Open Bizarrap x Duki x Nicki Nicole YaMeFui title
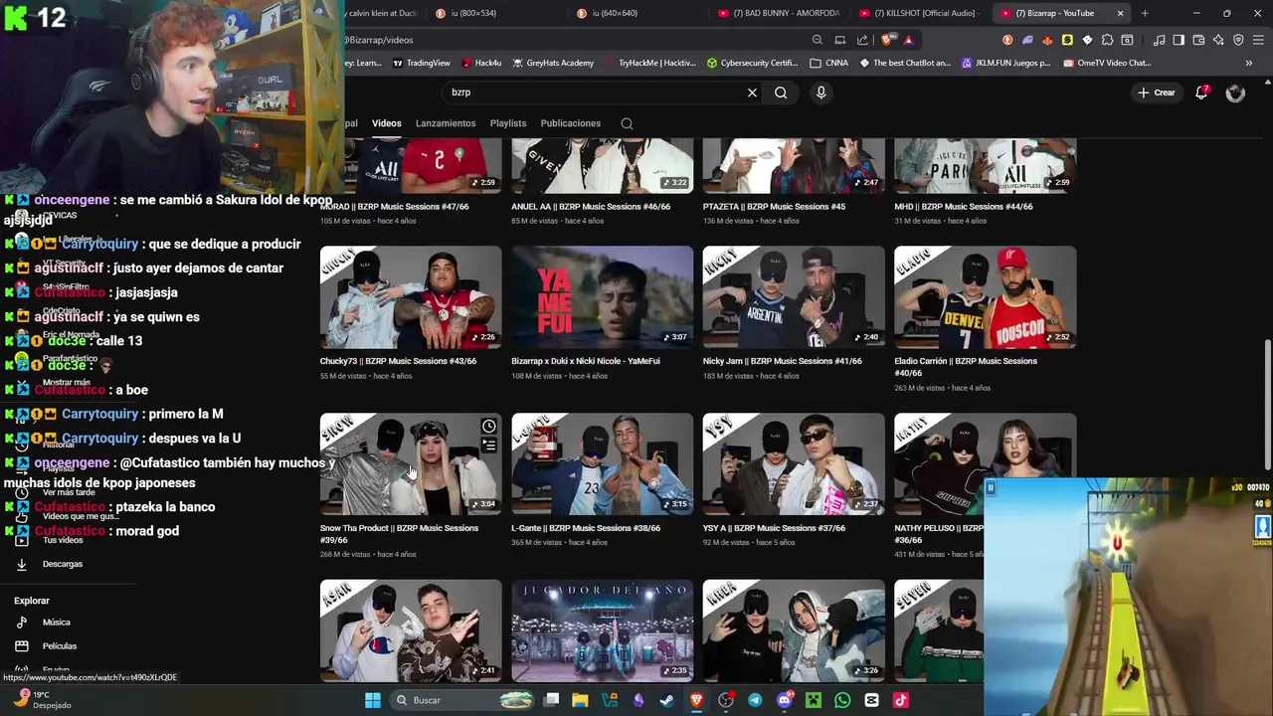 tap(586, 361)
